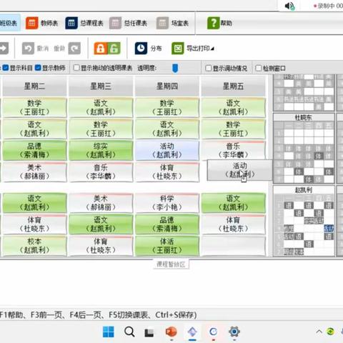
Task: Enable 显示拖动的透明课表 checkbox
Action: (76, 68)
